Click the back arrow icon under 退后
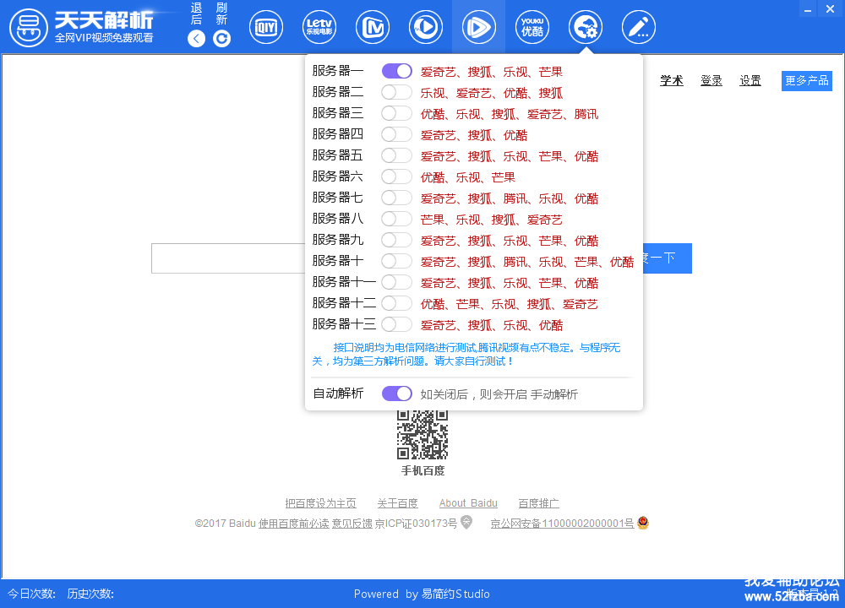The width and height of the screenshot is (845, 608). pyautogui.click(x=196, y=39)
